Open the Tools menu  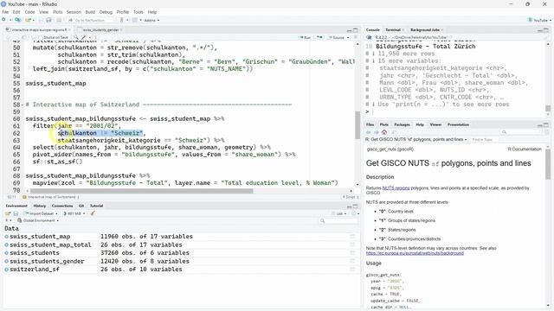tap(138, 12)
